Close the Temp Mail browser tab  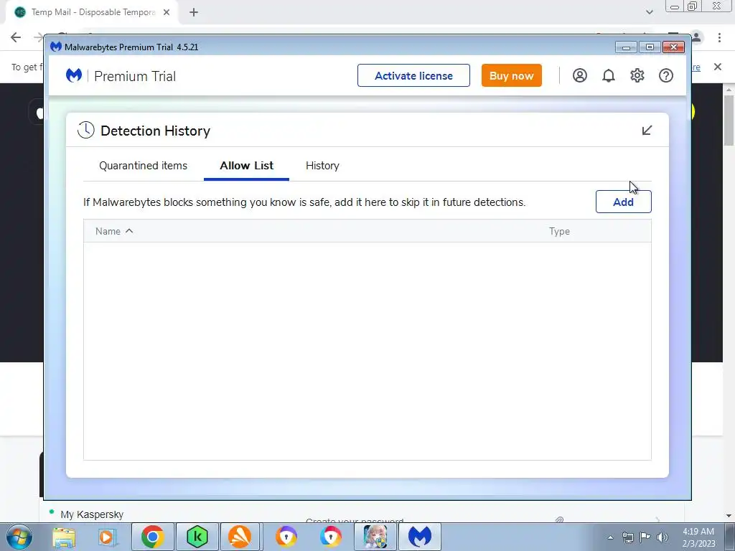pos(167,12)
